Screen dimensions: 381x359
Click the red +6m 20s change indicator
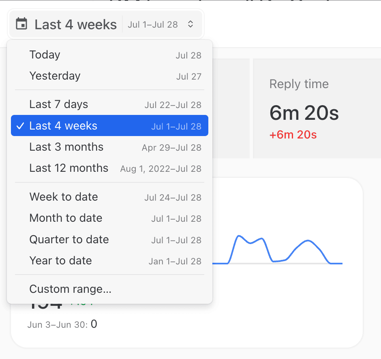coord(293,134)
